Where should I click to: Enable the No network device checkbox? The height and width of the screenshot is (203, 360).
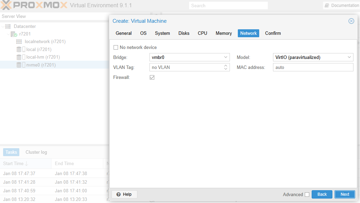click(x=116, y=48)
